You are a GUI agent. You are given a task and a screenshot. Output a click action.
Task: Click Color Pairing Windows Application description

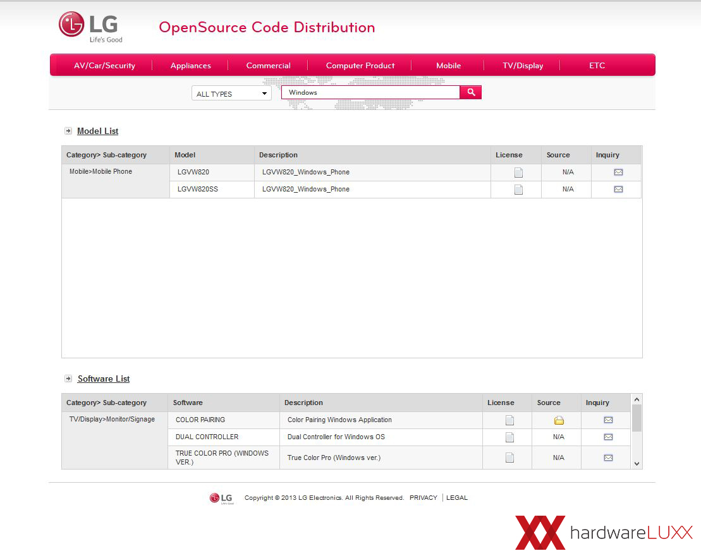(339, 420)
